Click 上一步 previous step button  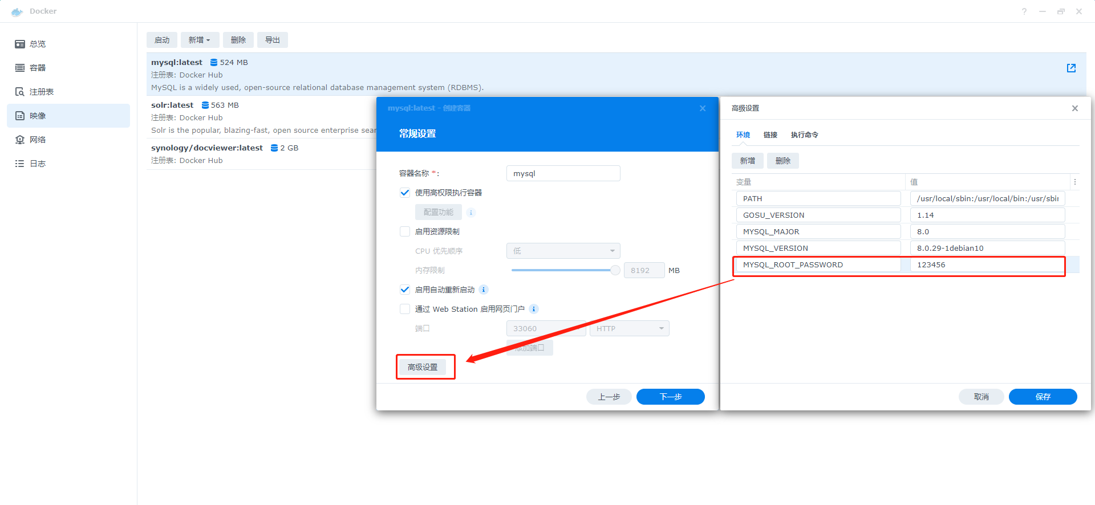[x=609, y=397]
